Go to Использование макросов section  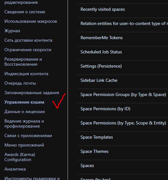click(x=31, y=21)
